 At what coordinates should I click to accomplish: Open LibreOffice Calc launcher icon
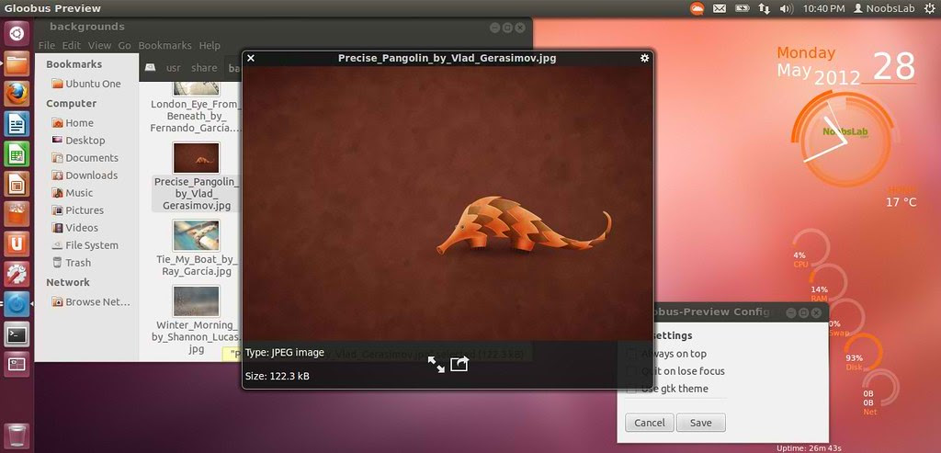(x=17, y=154)
